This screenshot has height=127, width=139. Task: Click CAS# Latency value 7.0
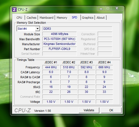69,72
